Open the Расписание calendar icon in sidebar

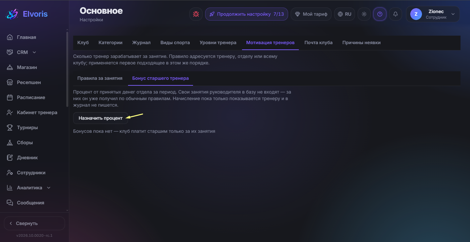pos(10,97)
